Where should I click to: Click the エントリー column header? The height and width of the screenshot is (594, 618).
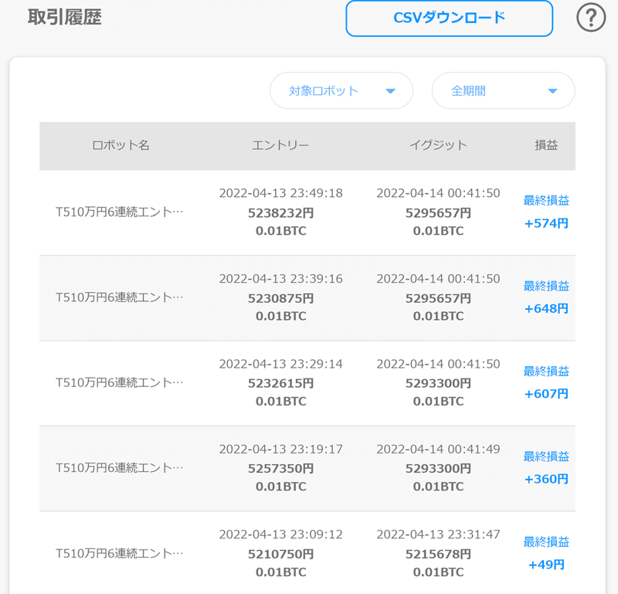[x=280, y=145]
